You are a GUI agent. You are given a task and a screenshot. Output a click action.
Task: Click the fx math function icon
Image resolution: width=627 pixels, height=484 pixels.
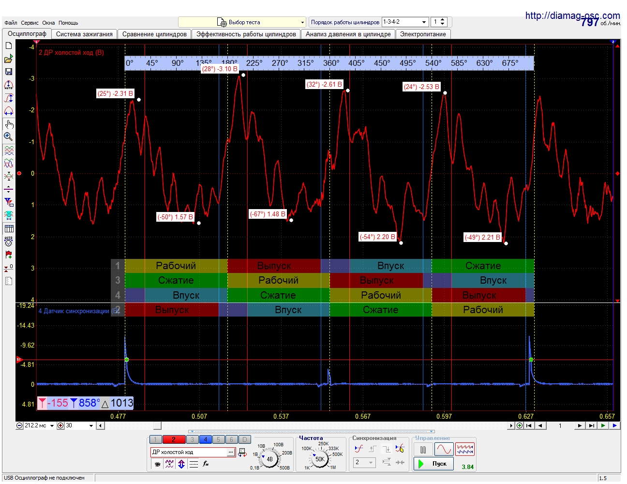(x=206, y=464)
